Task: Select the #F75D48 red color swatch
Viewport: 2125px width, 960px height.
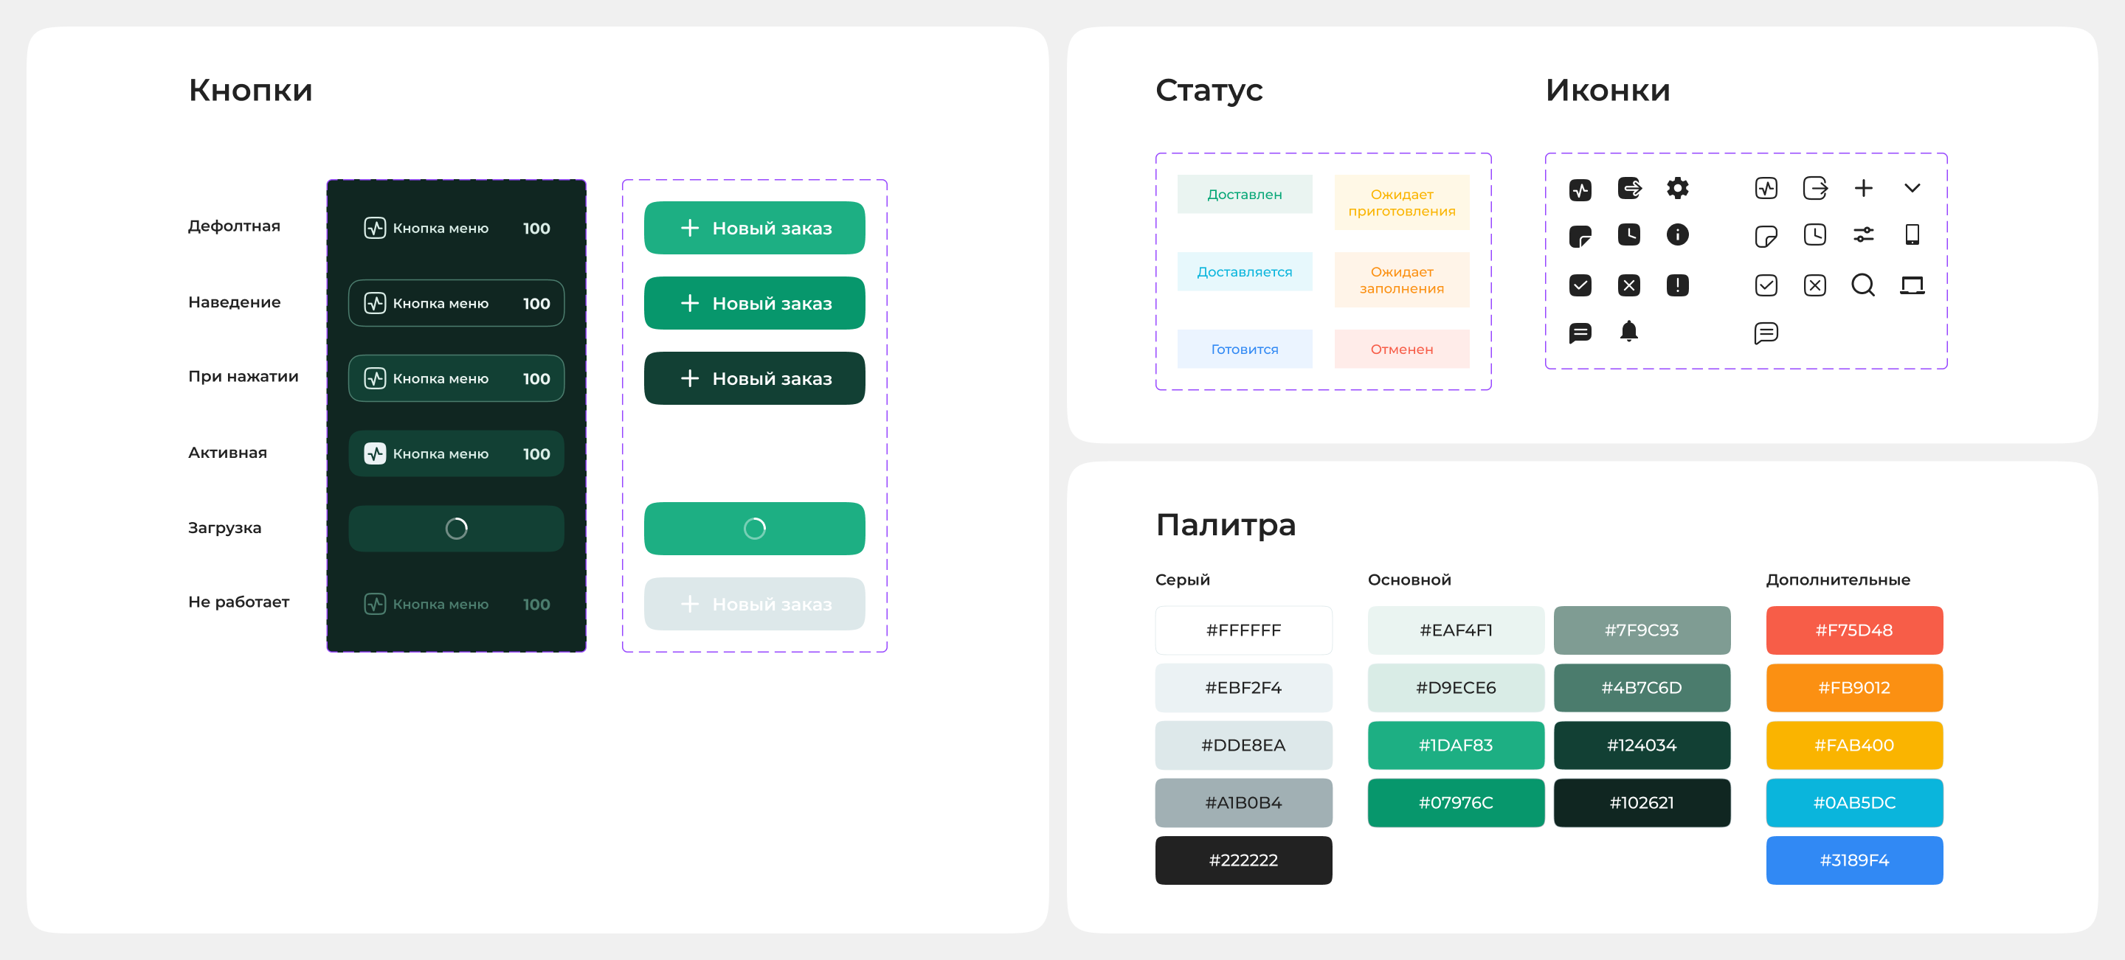Action: (1853, 630)
